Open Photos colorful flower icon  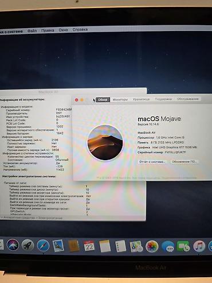[152, 246]
